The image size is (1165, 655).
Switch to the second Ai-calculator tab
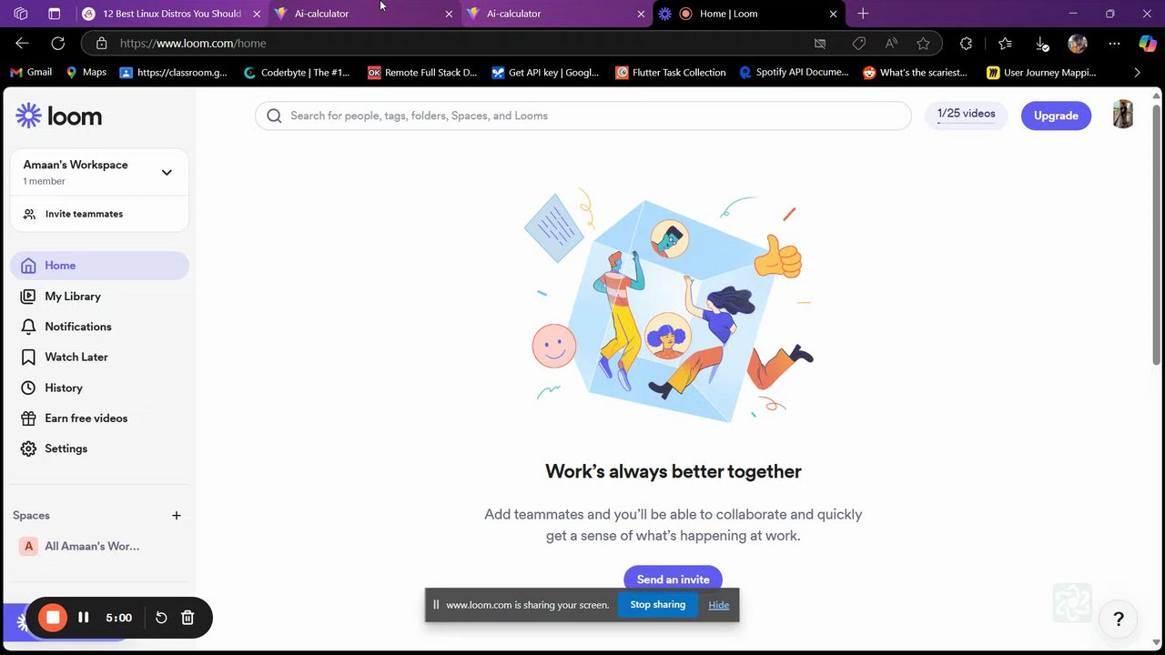tap(556, 14)
